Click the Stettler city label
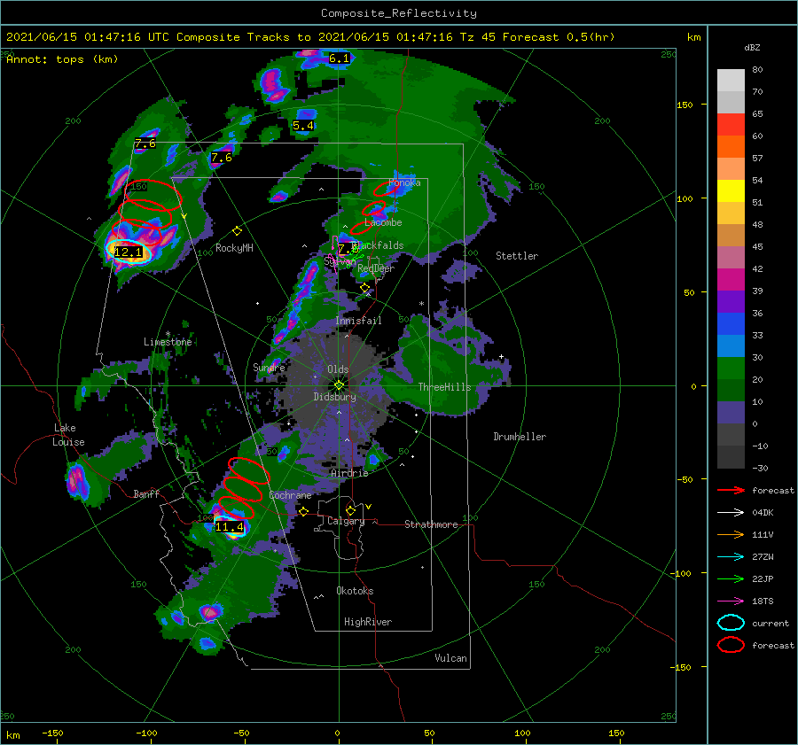 [517, 256]
